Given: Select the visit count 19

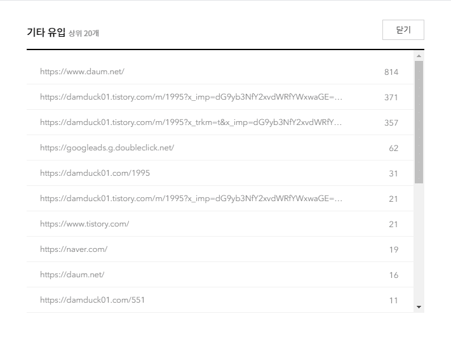Looking at the screenshot, I should pos(394,249).
